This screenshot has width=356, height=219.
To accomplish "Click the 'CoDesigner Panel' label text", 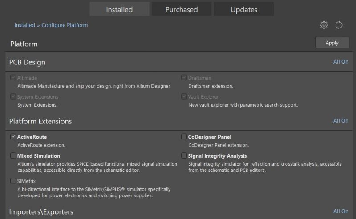I will [x=210, y=137].
